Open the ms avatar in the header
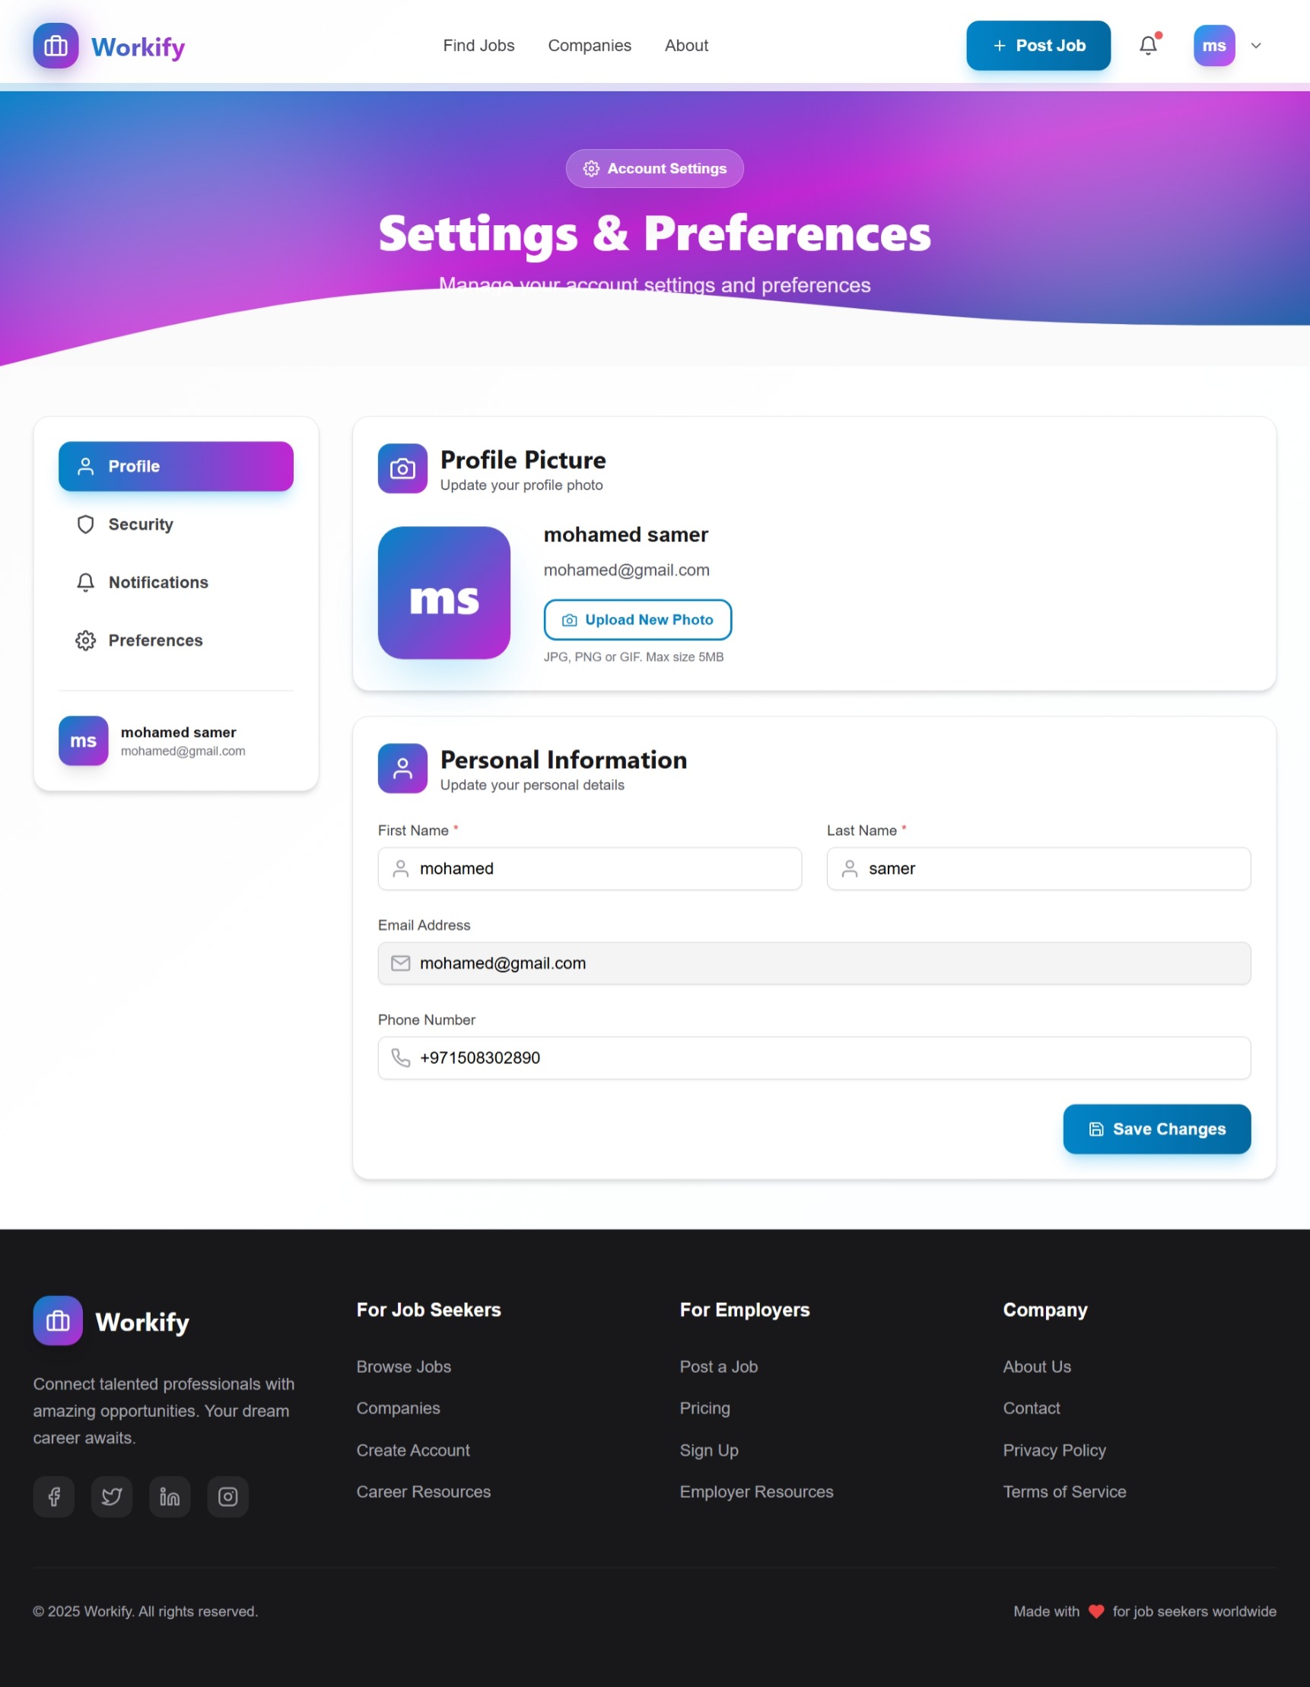 click(1213, 46)
